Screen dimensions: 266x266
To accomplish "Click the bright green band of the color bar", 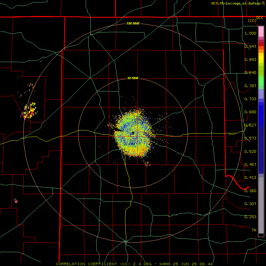I will (261, 81).
